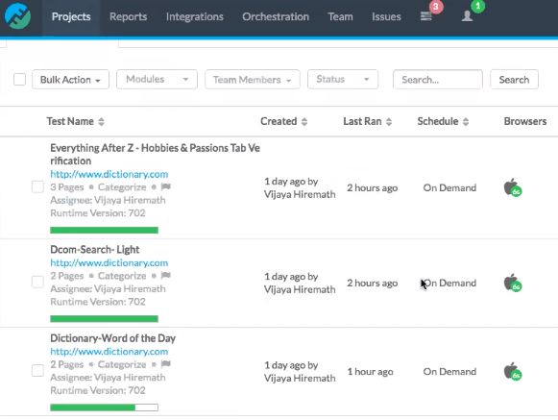The height and width of the screenshot is (420, 558).
Task: Click the flag icon in Dcom-Search- Light row
Action: pyautogui.click(x=166, y=276)
